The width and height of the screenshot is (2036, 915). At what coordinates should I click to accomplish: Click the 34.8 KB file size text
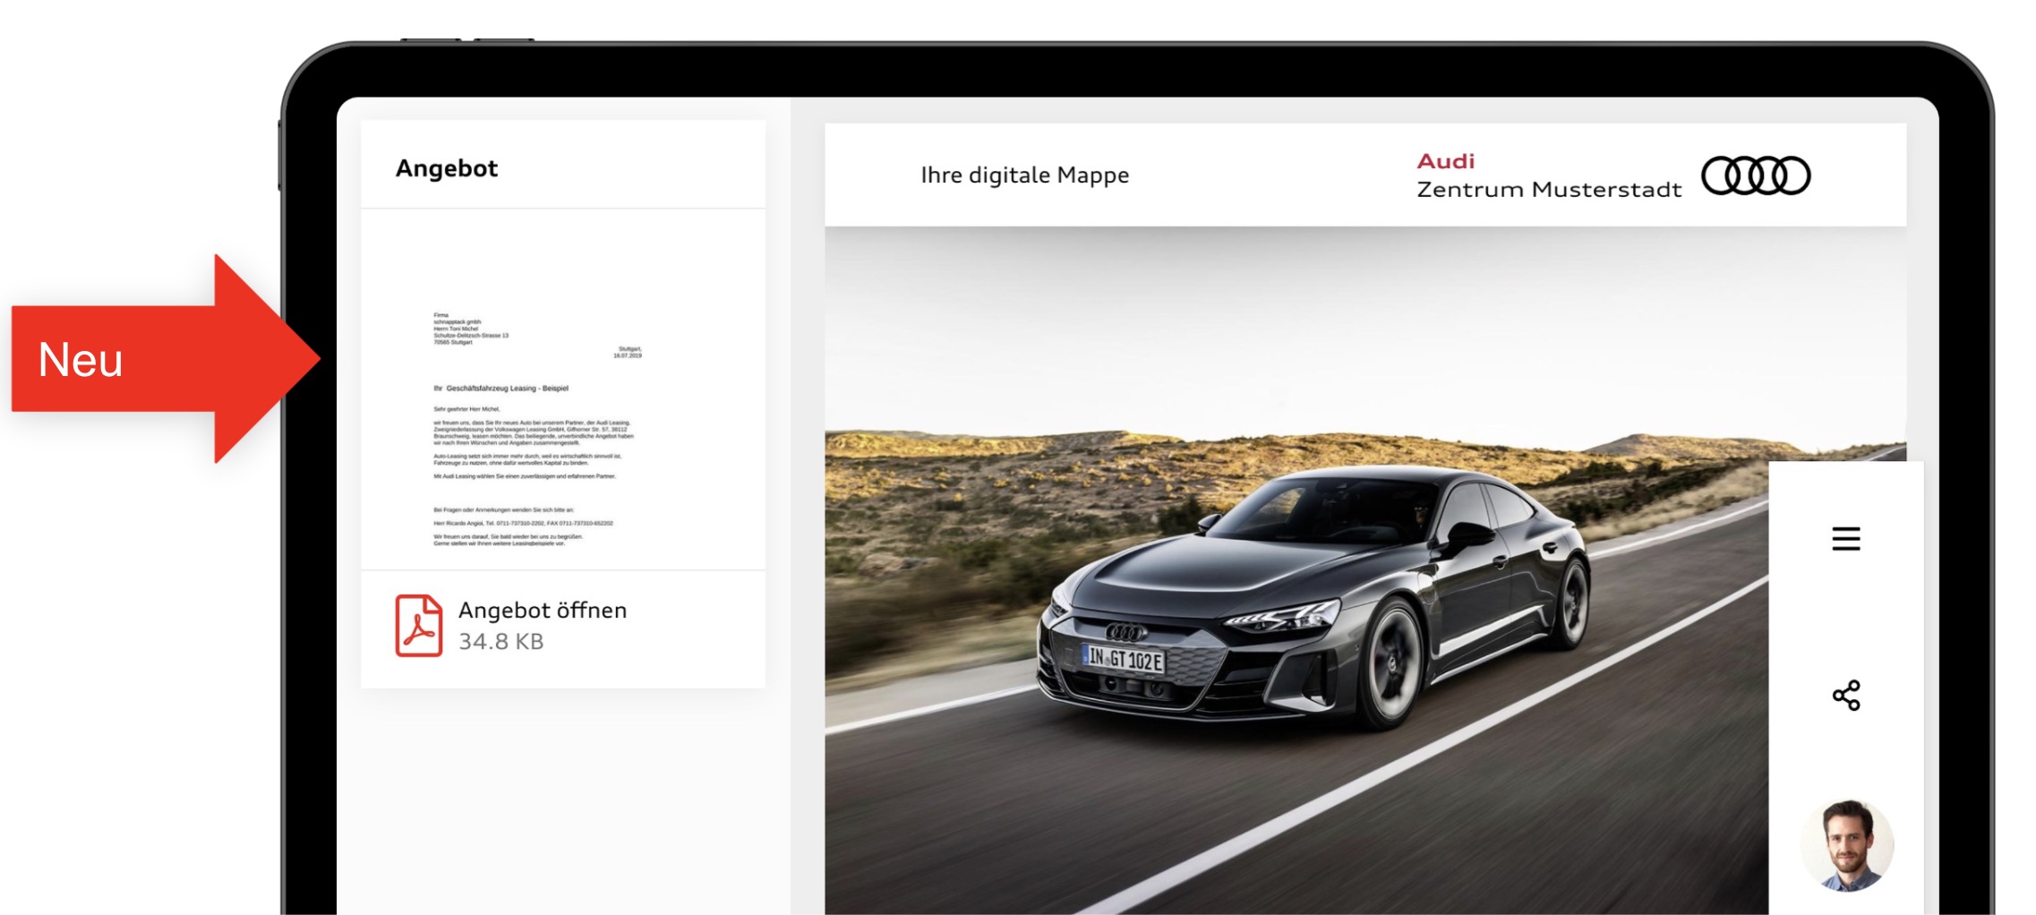500,641
